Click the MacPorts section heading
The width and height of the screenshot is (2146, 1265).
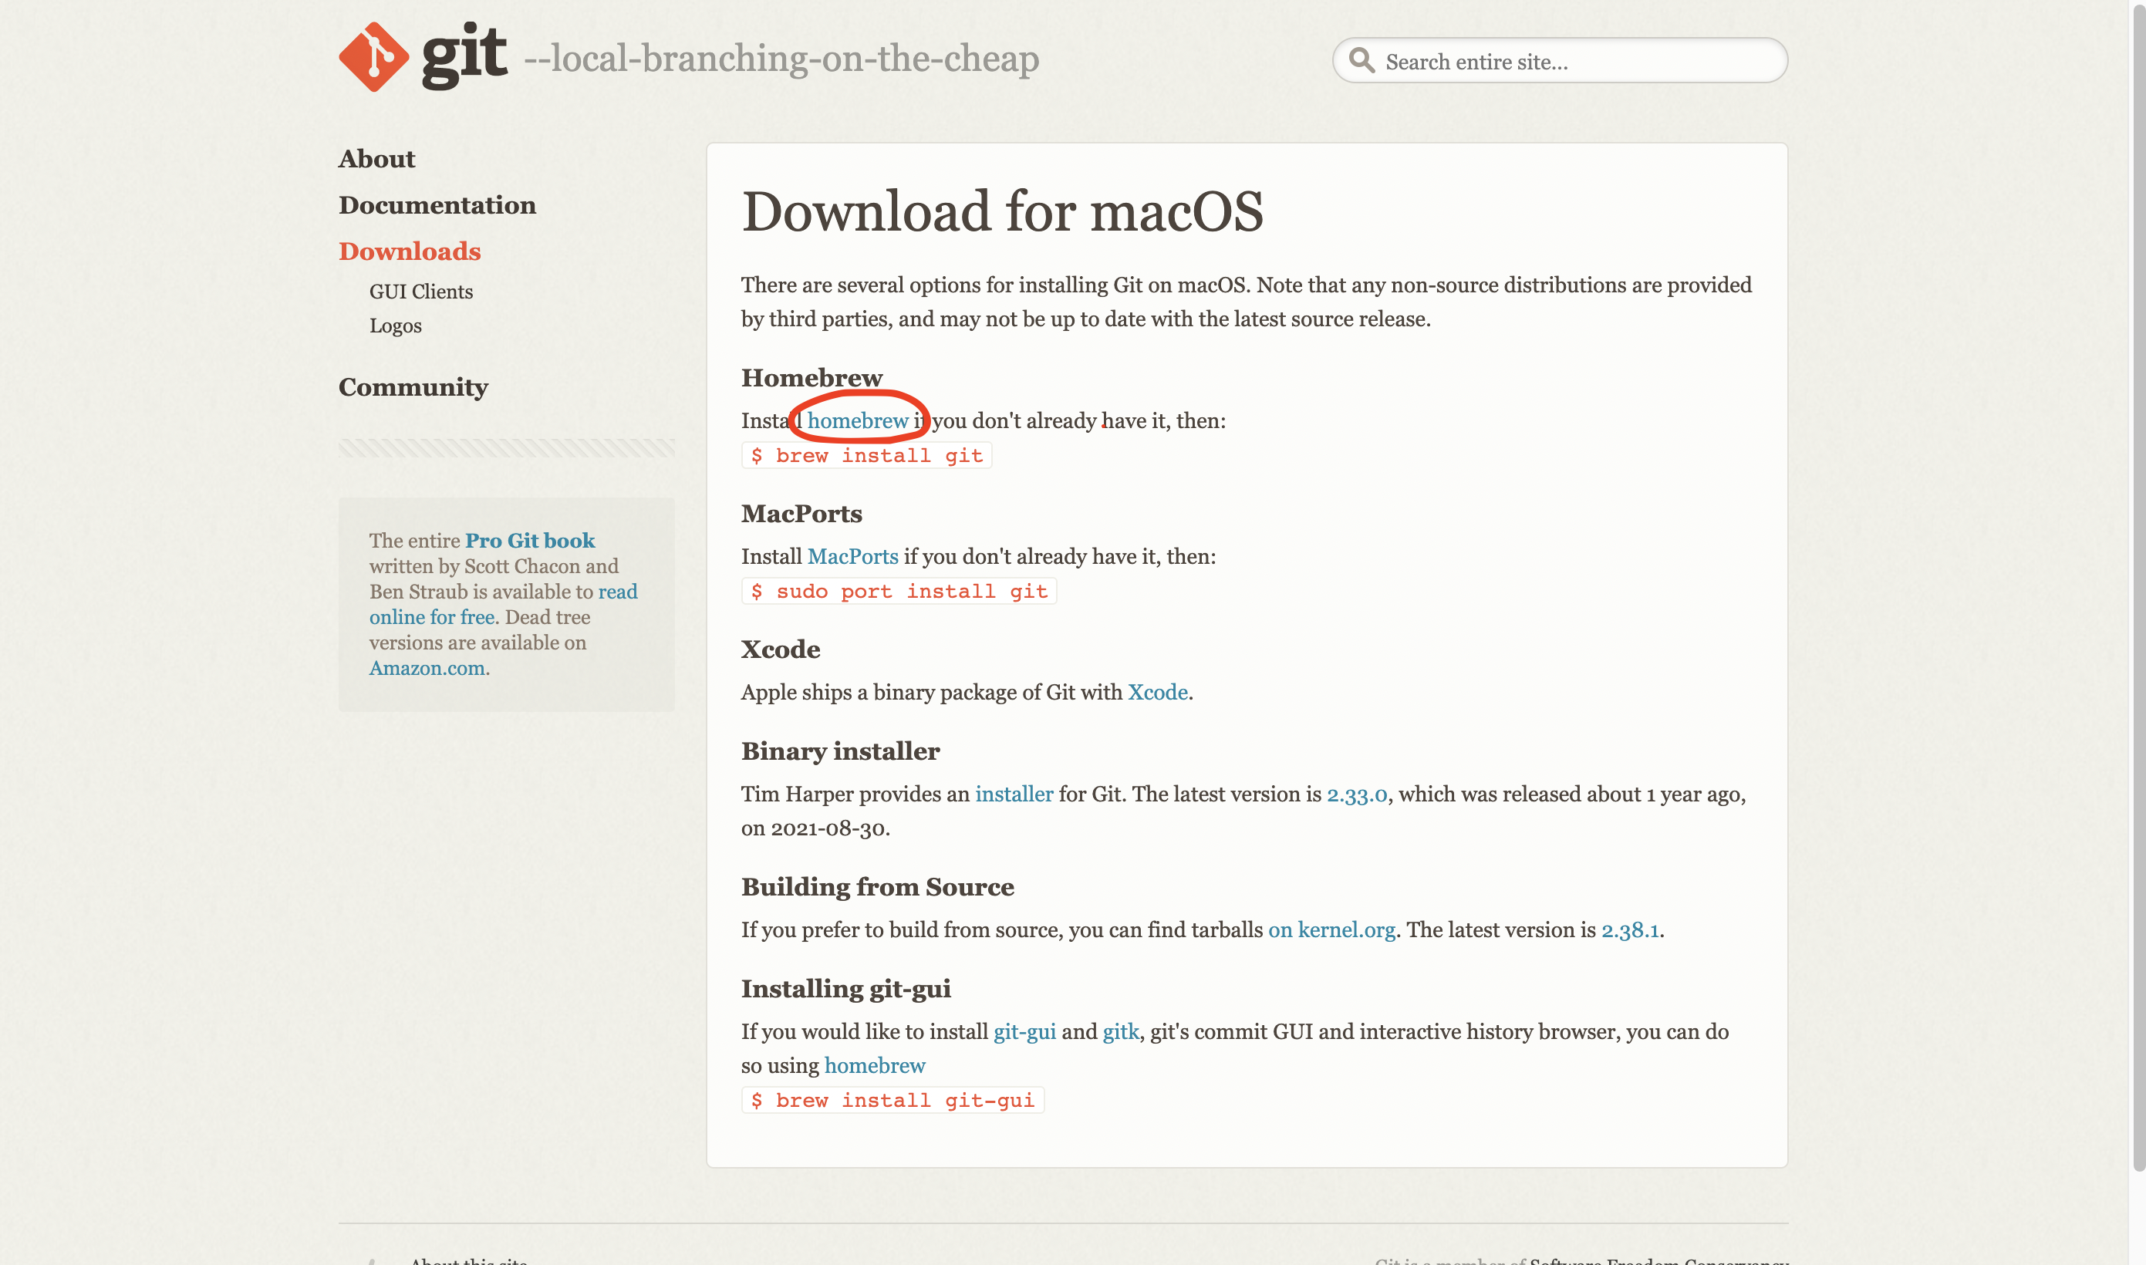[x=801, y=513]
